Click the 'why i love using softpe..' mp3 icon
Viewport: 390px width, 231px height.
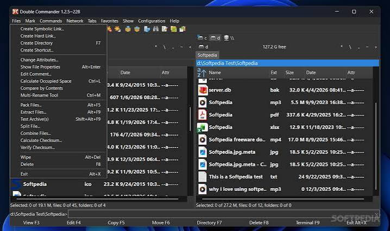203,189
